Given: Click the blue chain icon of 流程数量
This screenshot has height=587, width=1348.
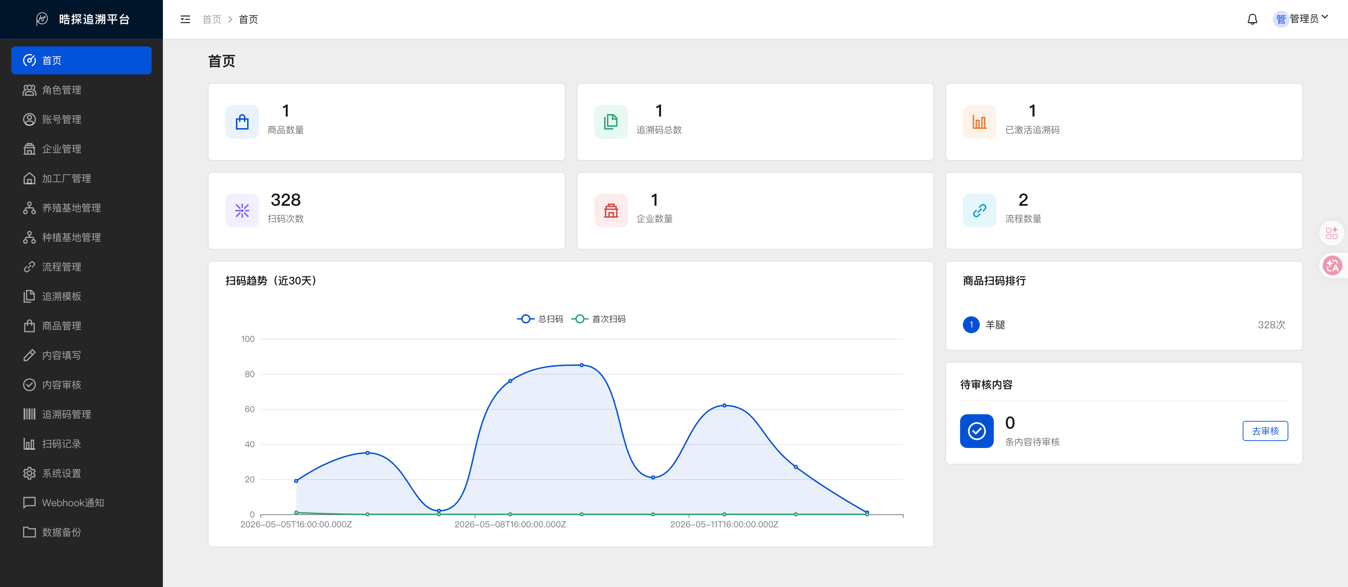Looking at the screenshot, I should [x=980, y=211].
